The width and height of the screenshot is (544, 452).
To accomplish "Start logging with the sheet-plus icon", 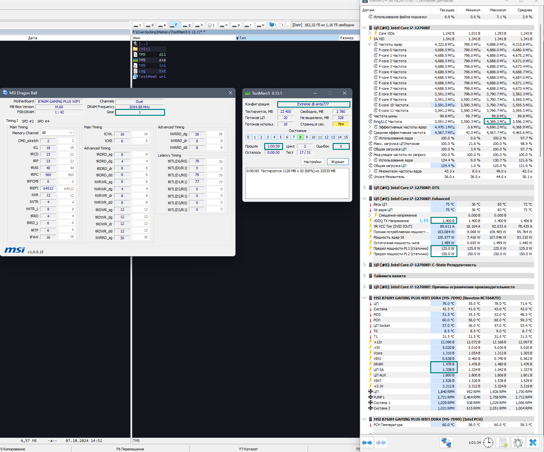I will pos(503,443).
